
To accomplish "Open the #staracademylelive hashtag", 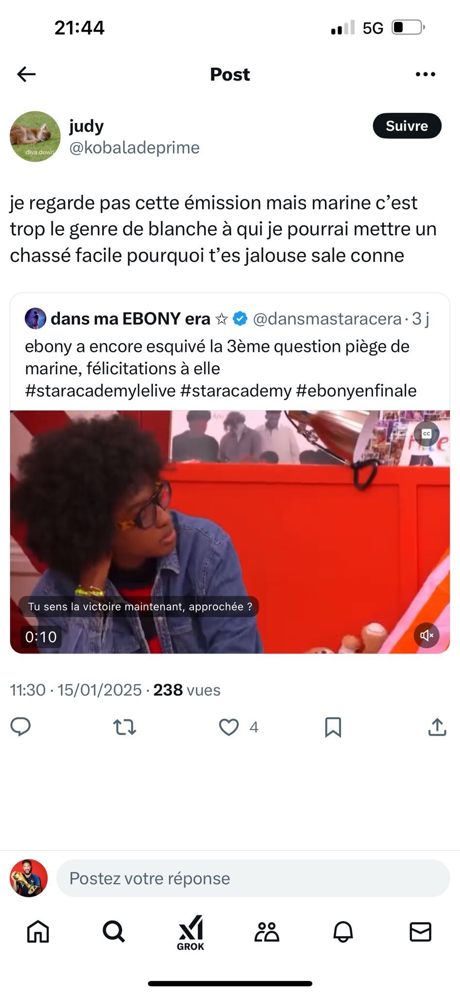I will coord(100,391).
